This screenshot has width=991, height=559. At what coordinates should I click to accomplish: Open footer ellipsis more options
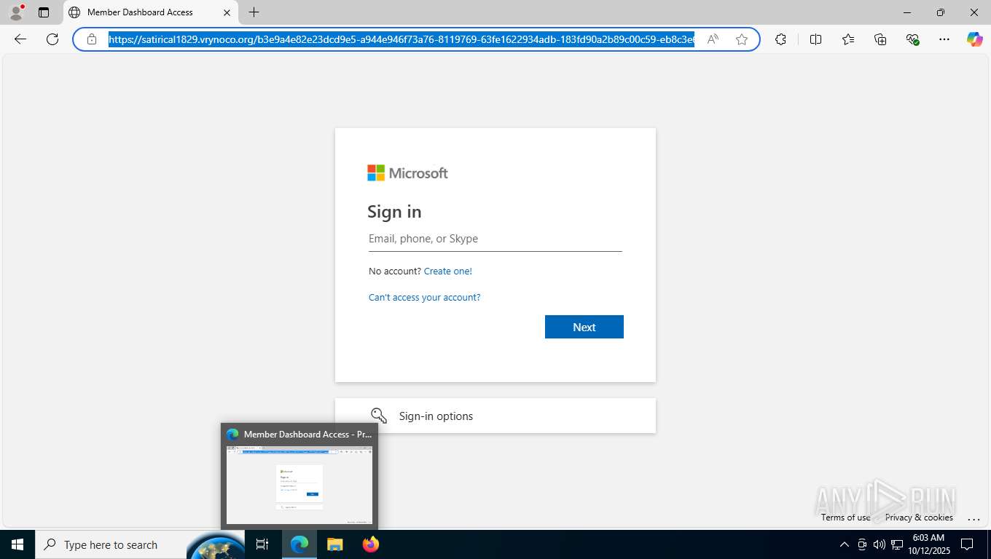(974, 518)
